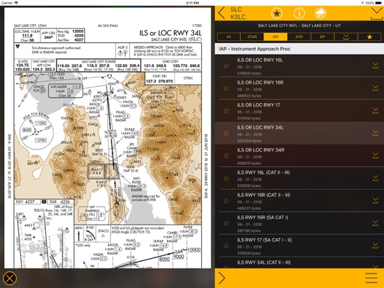This screenshot has width=384, height=288.
Task: Open the airport info icon
Action: (299, 13)
